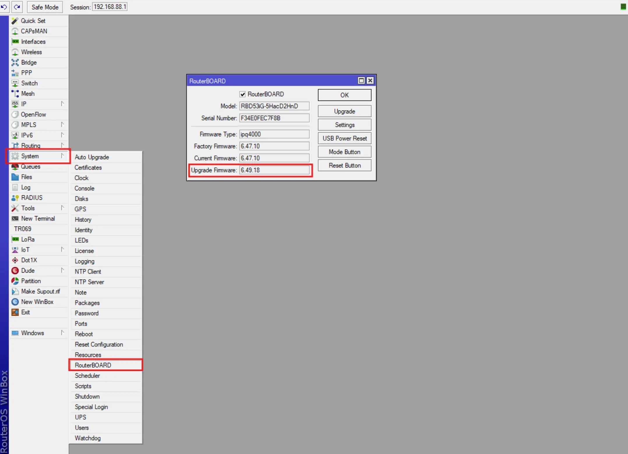Open CAPsMAN antenna icon
Image resolution: width=628 pixels, height=454 pixels.
tap(15, 31)
